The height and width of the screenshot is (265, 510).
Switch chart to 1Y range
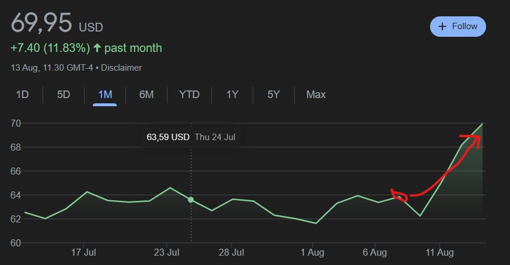tap(232, 95)
